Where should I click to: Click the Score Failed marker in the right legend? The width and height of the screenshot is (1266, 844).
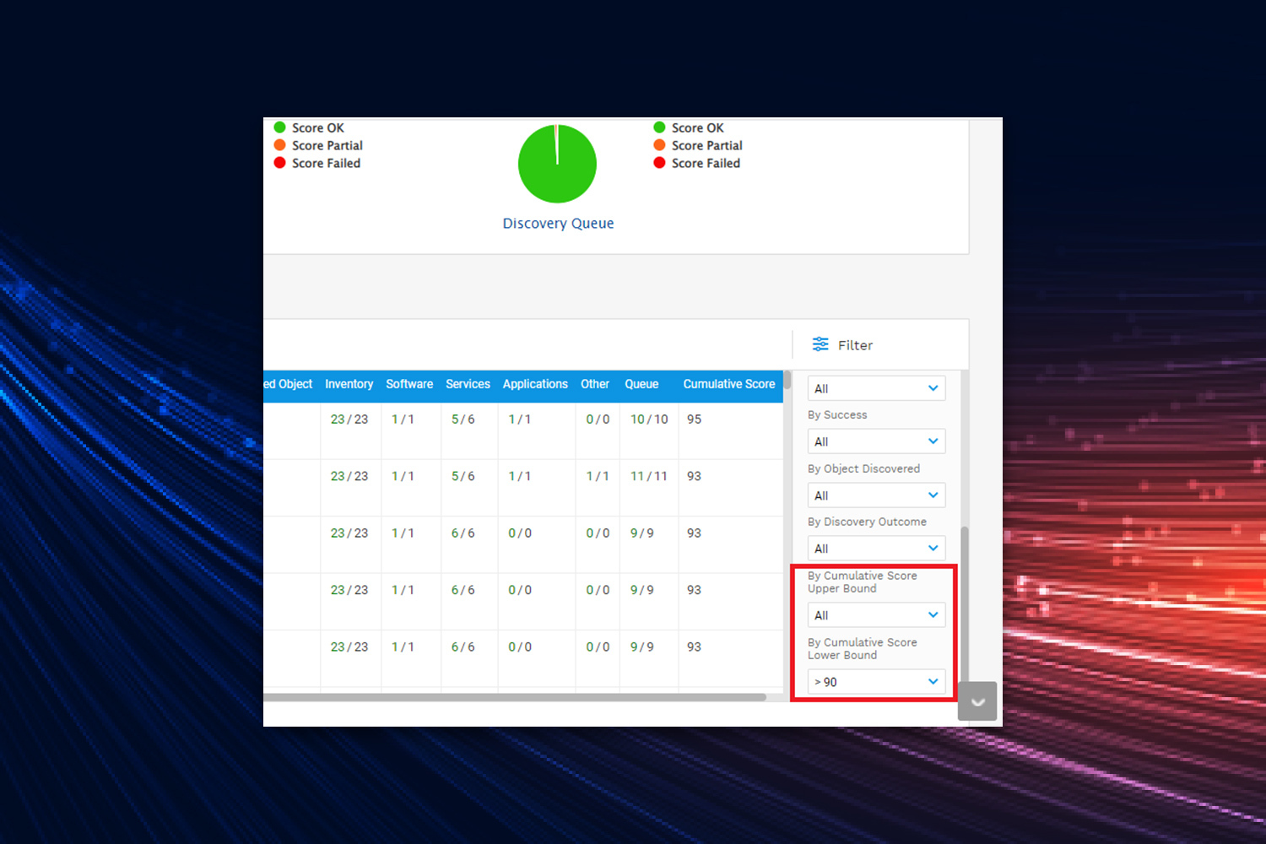659,163
